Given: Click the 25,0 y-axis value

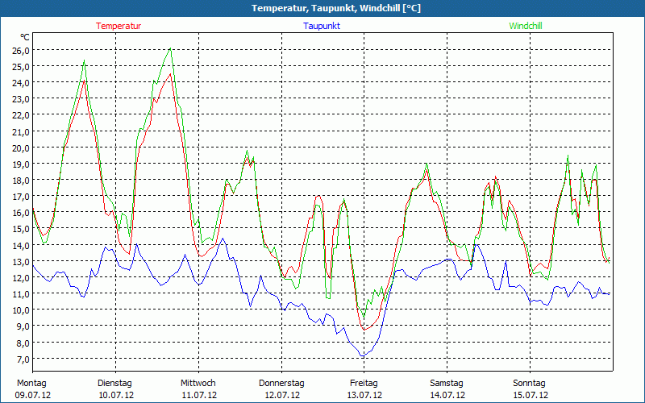Looking at the screenshot, I should coord(21,66).
